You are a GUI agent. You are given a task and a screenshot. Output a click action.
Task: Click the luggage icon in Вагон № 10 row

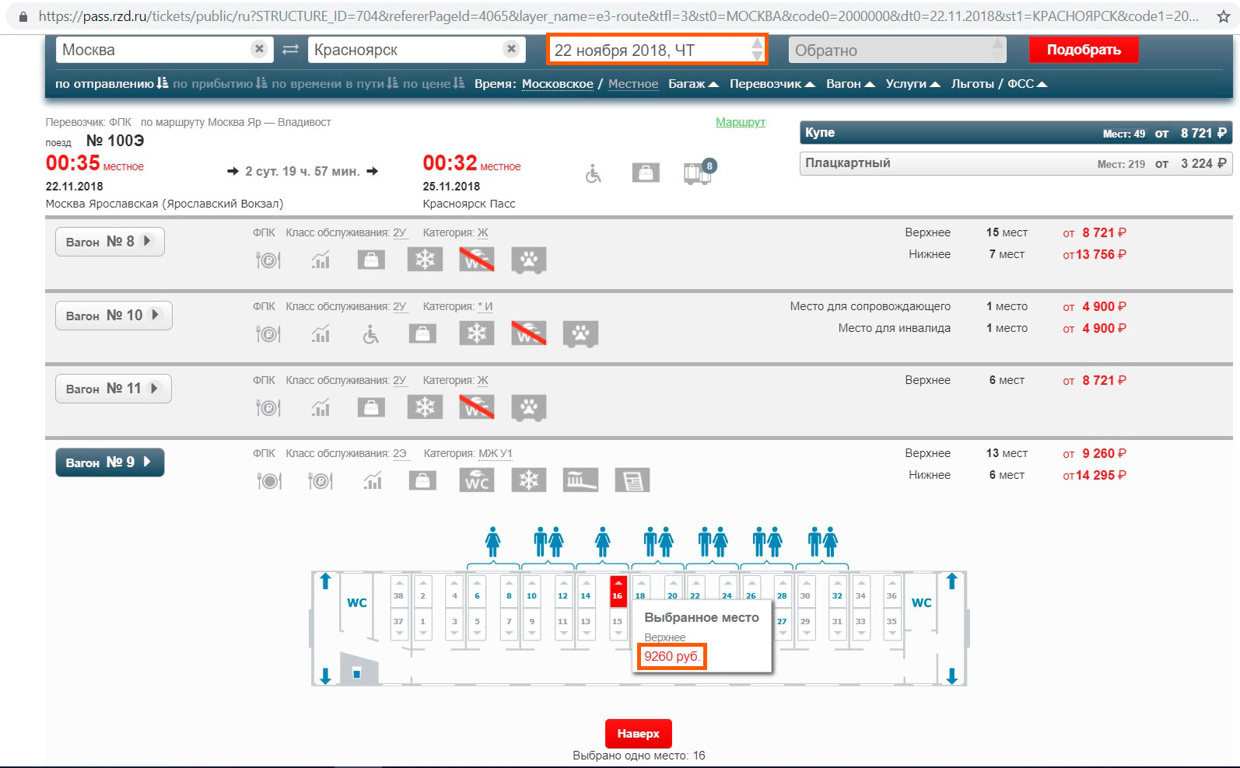[422, 333]
